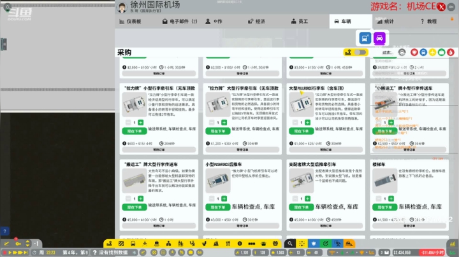Open the dollar coin build icon
459x257 pixels.
tap(240, 244)
